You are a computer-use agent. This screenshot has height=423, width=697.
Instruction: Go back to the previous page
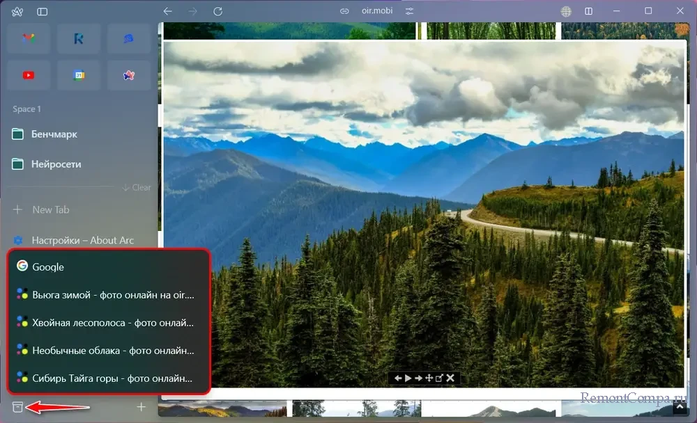pos(167,11)
